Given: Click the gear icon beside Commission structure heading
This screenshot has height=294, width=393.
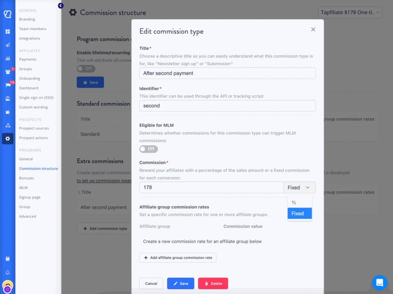Looking at the screenshot, I should (73, 12).
